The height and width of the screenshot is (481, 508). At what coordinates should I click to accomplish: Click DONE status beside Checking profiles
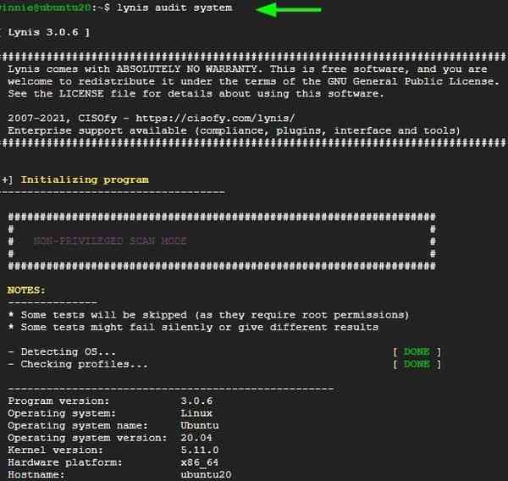(x=417, y=364)
